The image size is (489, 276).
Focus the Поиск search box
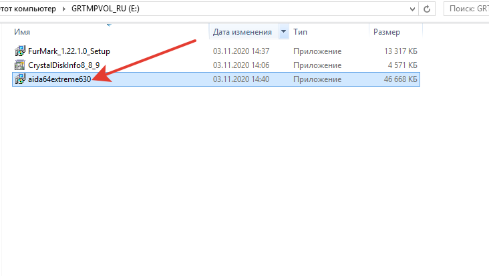click(466, 9)
